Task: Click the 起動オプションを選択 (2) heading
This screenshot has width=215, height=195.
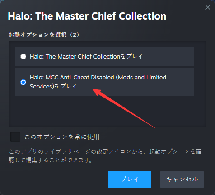Action: 44,34
